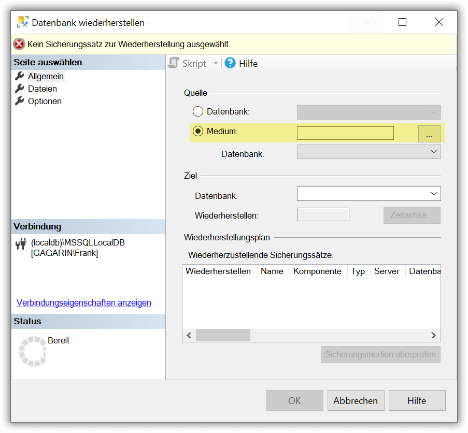Click the Wiederherstellen text field
The image size is (468, 433).
[x=323, y=214]
